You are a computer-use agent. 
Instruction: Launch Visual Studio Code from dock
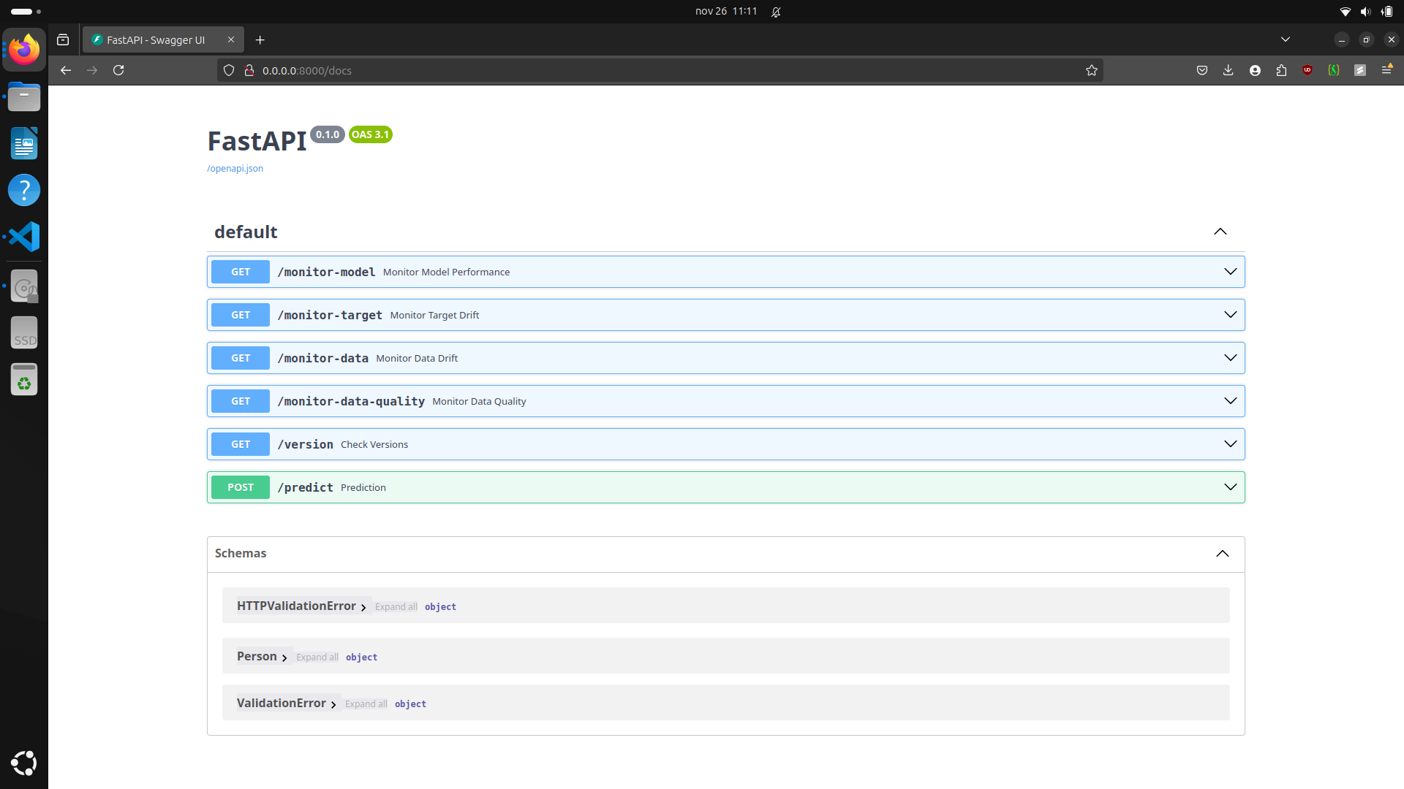[24, 237]
